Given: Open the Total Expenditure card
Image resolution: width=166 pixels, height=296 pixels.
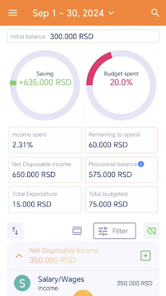Looking at the screenshot, I should [x=45, y=200].
